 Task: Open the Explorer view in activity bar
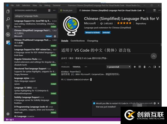pos(8,11)
